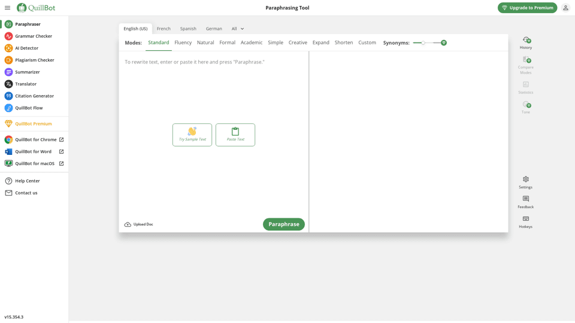Select the Creative mode
Viewport: 575px width, 323px height.
pos(298,42)
